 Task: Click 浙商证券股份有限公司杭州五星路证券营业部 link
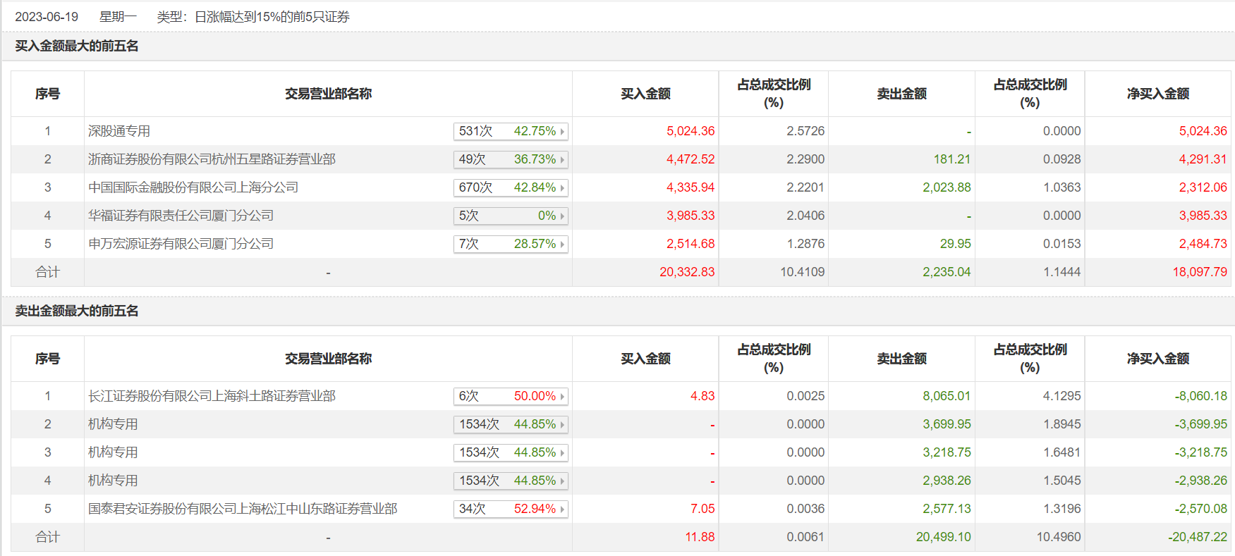click(212, 159)
